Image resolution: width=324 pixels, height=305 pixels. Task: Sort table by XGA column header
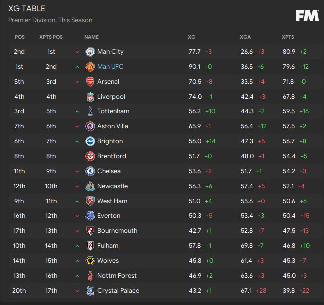pos(245,37)
